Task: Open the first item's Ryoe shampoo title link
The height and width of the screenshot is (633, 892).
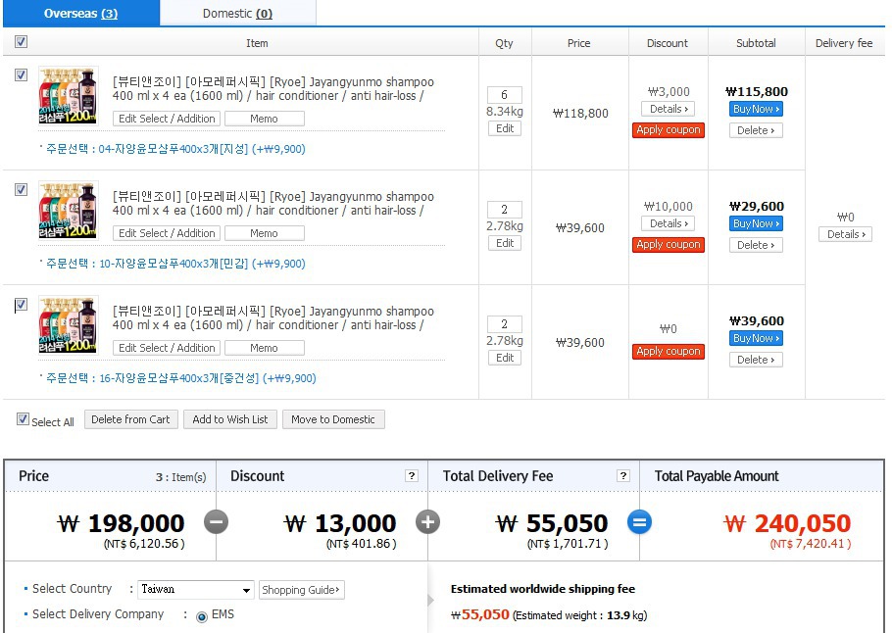Action: click(x=273, y=89)
